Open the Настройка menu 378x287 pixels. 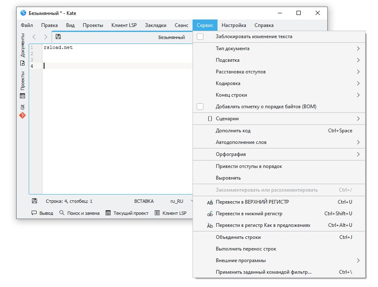[x=234, y=25]
